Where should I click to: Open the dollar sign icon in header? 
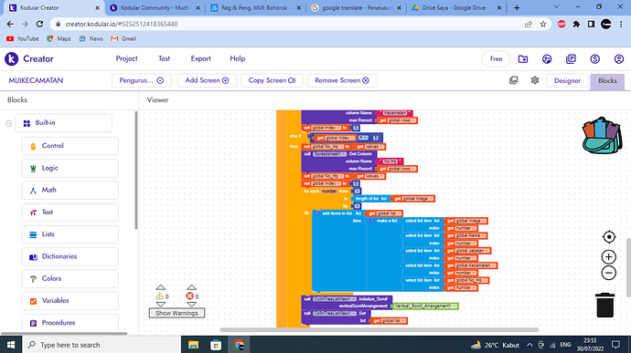pyautogui.click(x=594, y=59)
